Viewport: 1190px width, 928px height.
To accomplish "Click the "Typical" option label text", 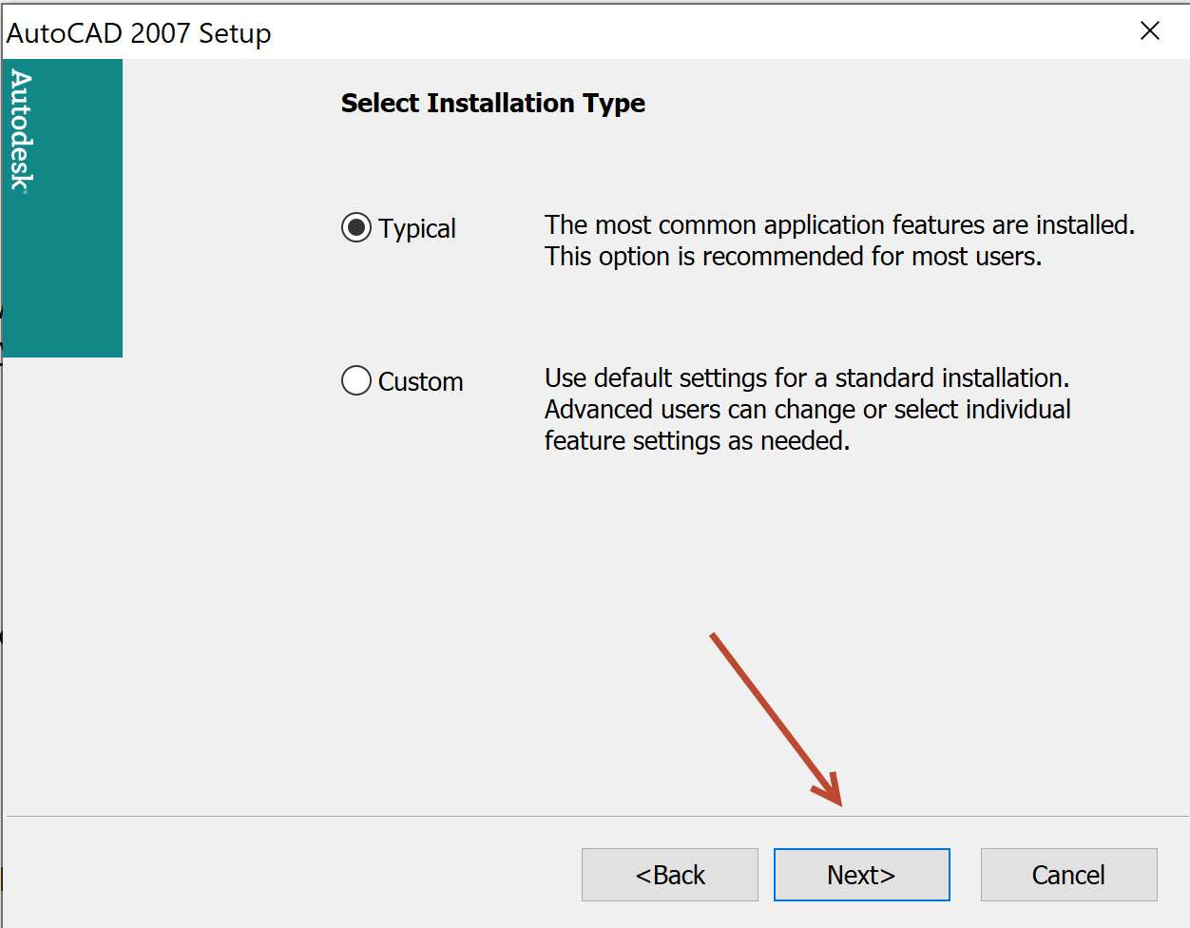I will pos(417,229).
